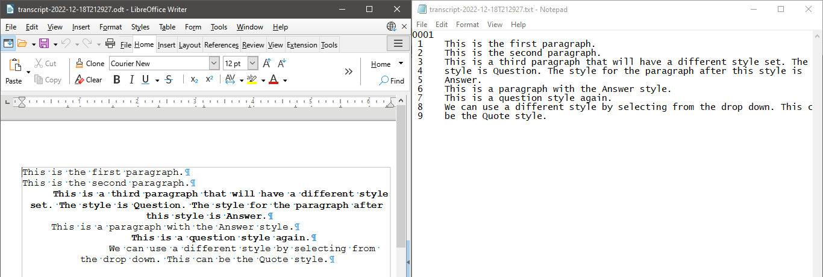Click the globe update icon in Writer menubar
The image size is (823, 277).
(392, 26)
